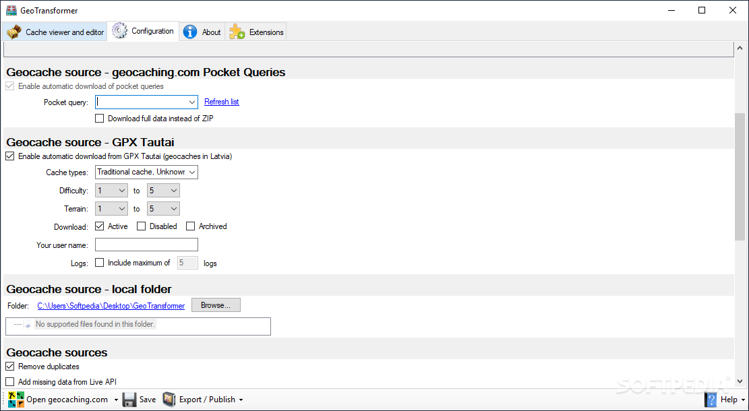749x411 pixels.
Task: Open Difficulty minimum dropdown
Action: [111, 191]
